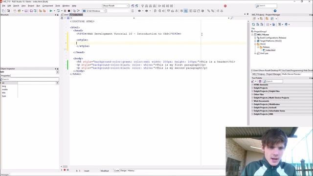The width and height of the screenshot is (313, 176).
Task: Open the Tools menu
Action: pos(58,6)
